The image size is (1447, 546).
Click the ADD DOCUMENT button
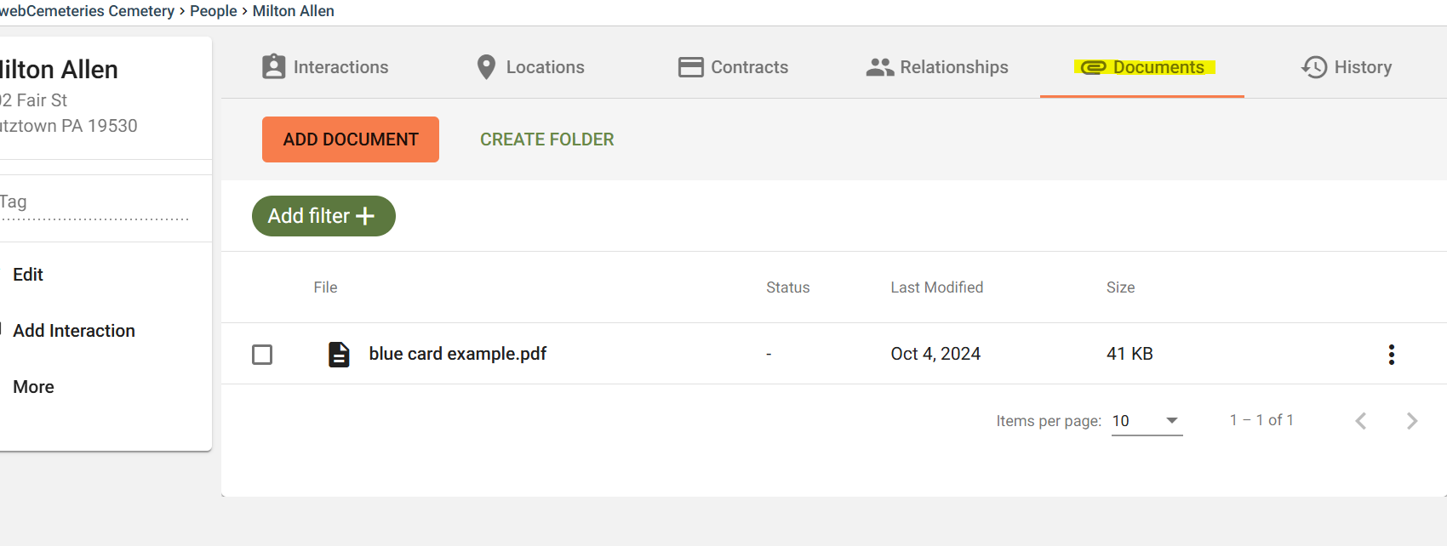(351, 139)
